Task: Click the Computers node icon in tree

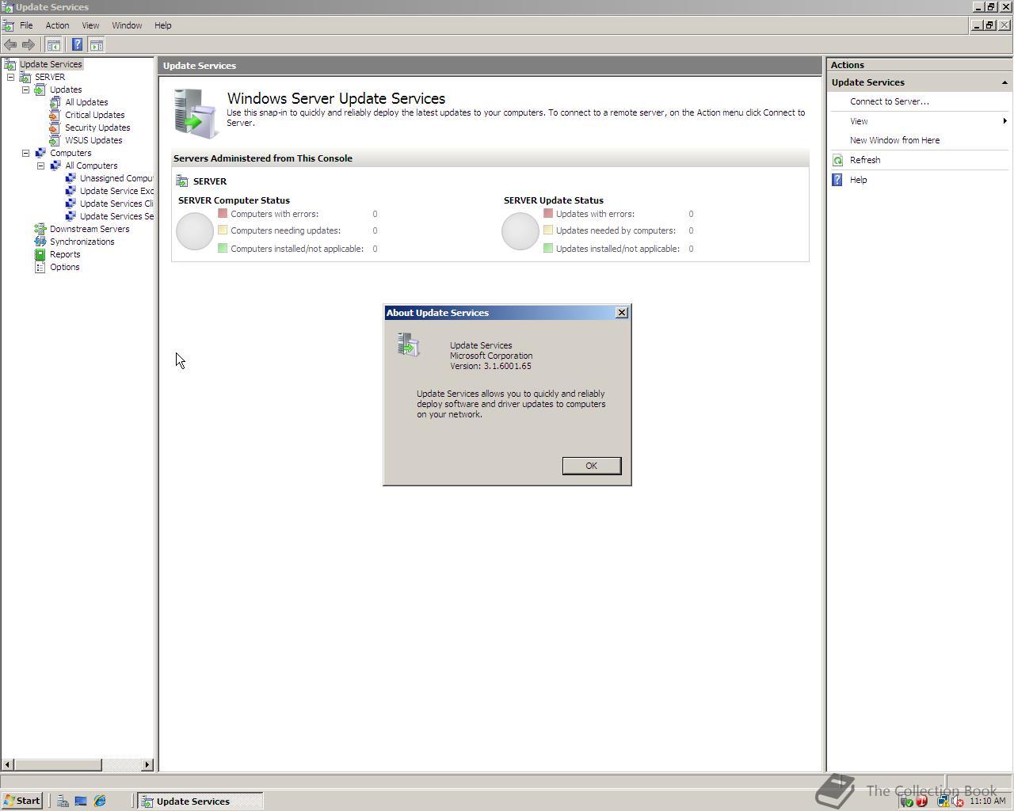Action: 40,153
